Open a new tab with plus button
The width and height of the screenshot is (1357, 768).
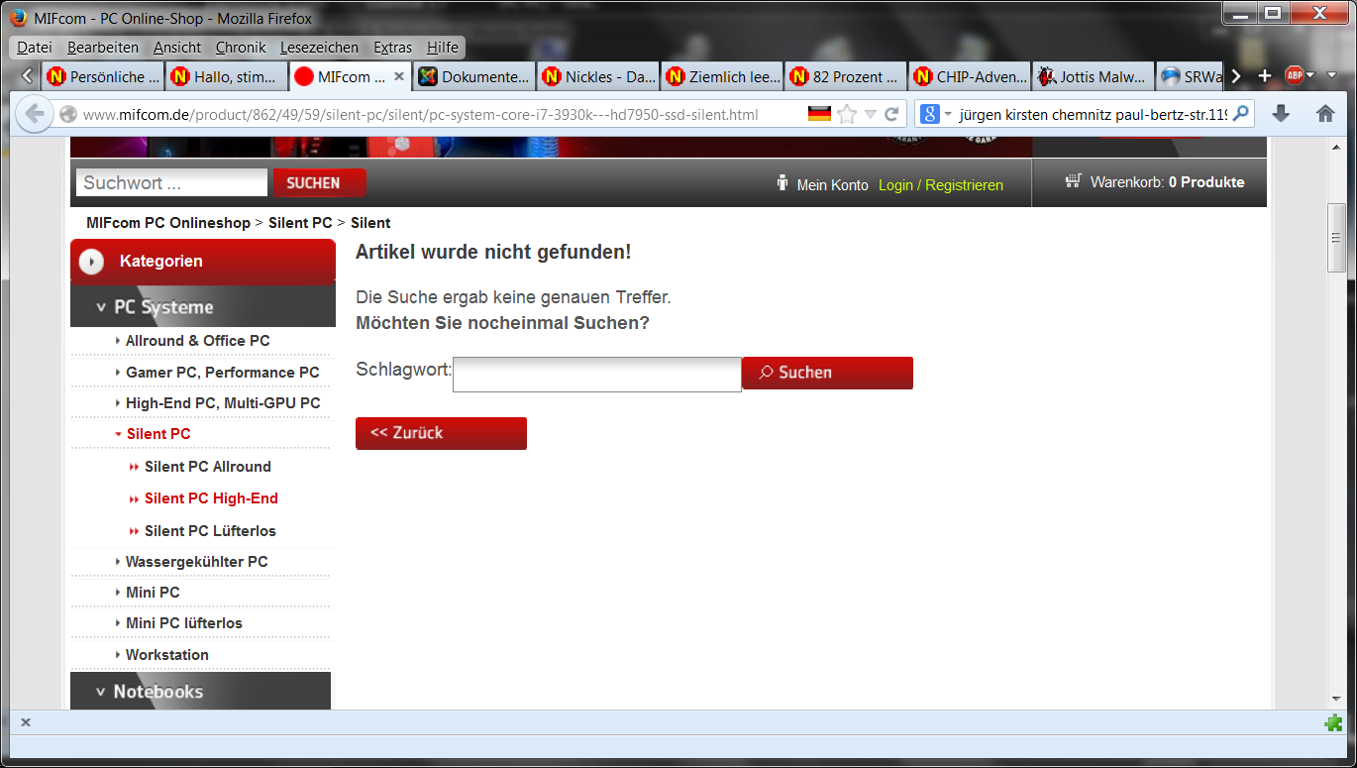(1264, 75)
